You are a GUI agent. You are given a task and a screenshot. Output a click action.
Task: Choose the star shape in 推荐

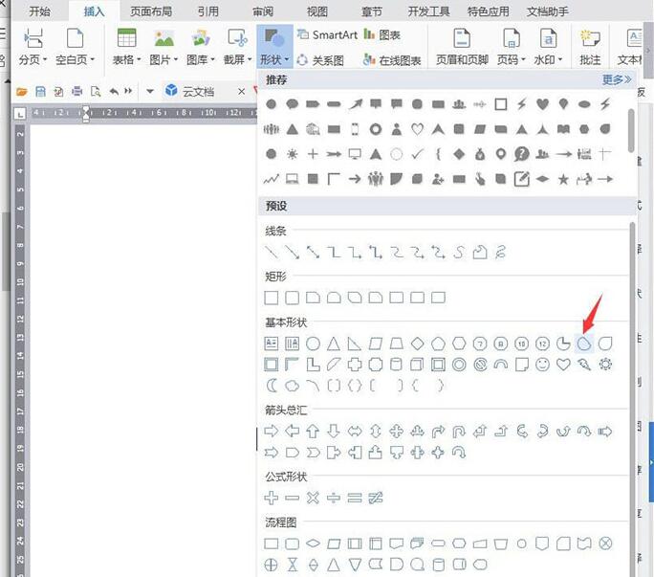coord(563,179)
